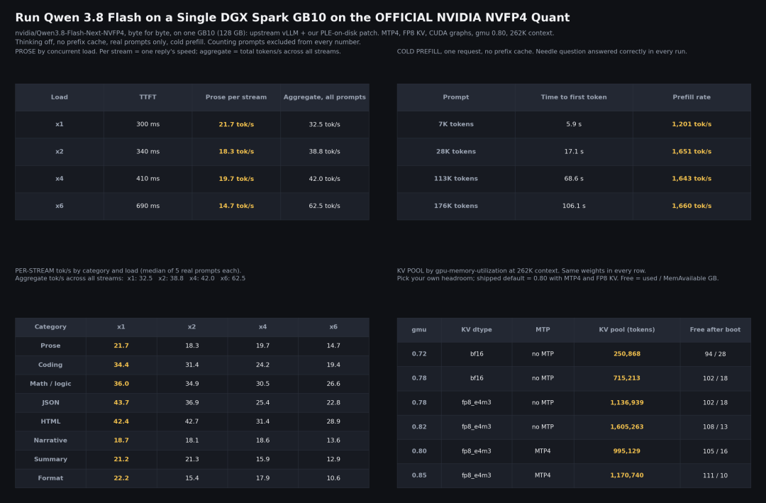Image resolution: width=766 pixels, height=503 pixels.
Task: Select the "KV pool (tokens)" header
Action: [627, 330]
